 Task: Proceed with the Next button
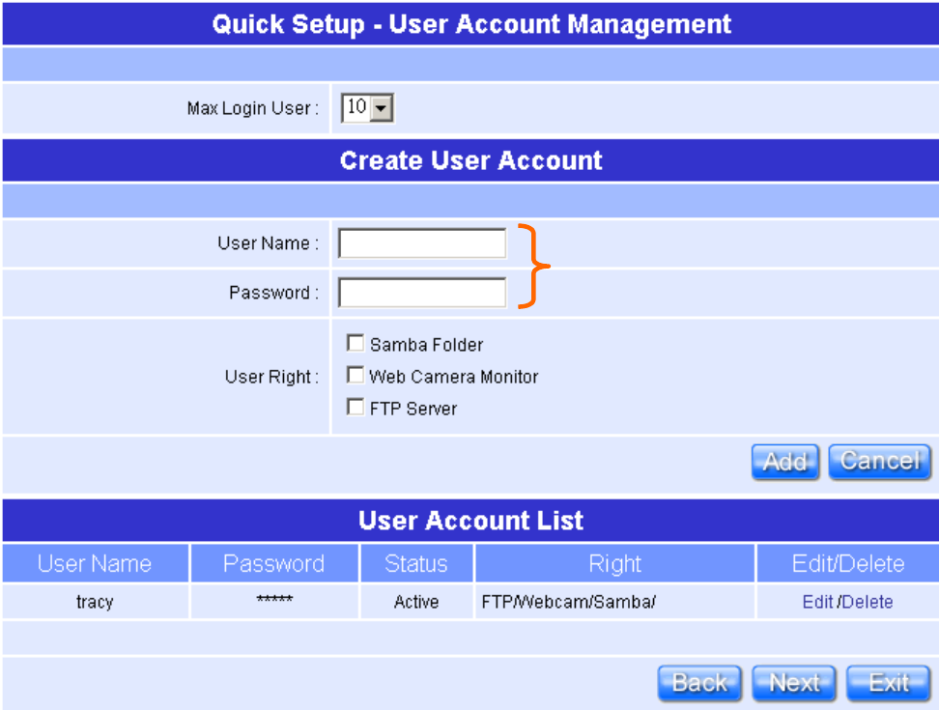(794, 683)
